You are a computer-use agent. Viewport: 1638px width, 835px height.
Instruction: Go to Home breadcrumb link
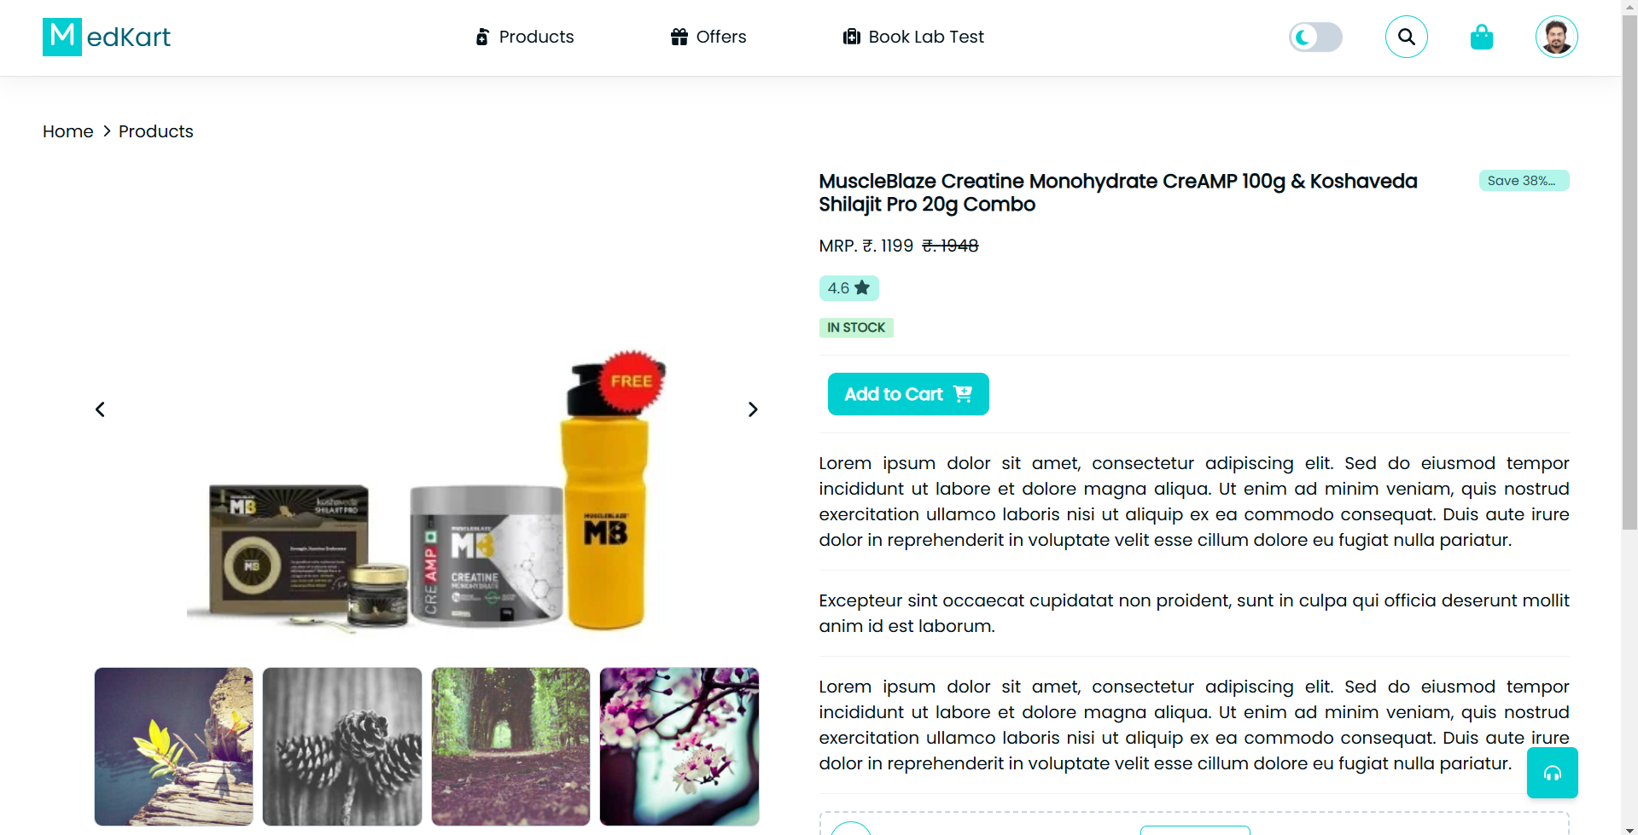tap(68, 131)
